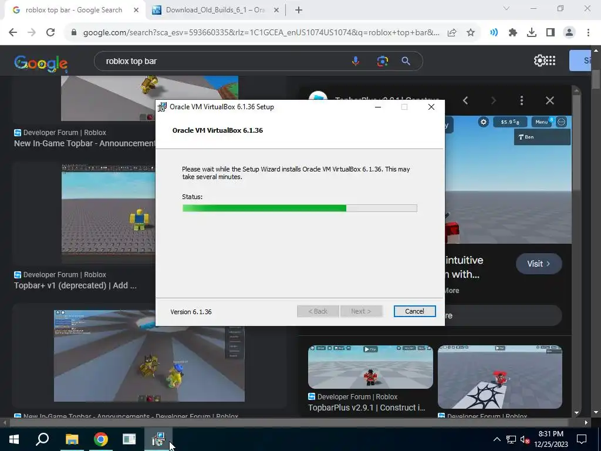Open Google quick settings gear
Screen dimensions: 601x451
coord(539,60)
